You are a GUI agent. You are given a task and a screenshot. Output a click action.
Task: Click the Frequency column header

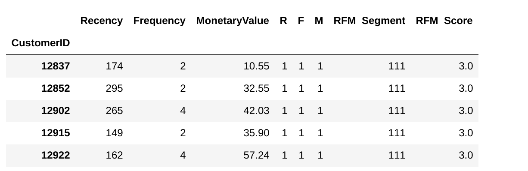click(x=159, y=21)
